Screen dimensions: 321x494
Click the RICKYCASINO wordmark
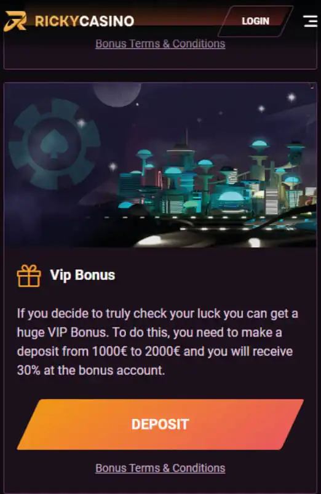[84, 22]
